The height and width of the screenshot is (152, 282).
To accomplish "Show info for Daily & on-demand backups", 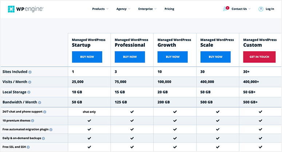I will click(x=43, y=138).
